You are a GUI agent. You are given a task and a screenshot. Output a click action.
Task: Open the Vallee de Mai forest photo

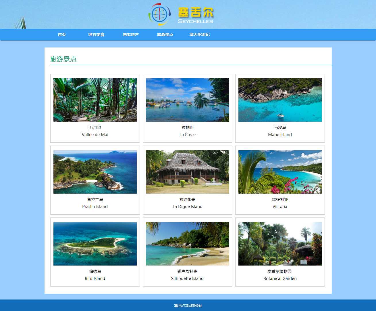(x=95, y=100)
